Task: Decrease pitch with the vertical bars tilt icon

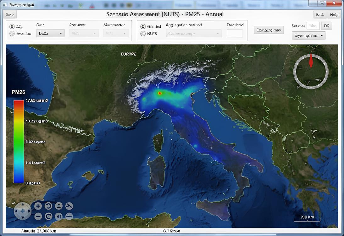Action: [x=58, y=217]
